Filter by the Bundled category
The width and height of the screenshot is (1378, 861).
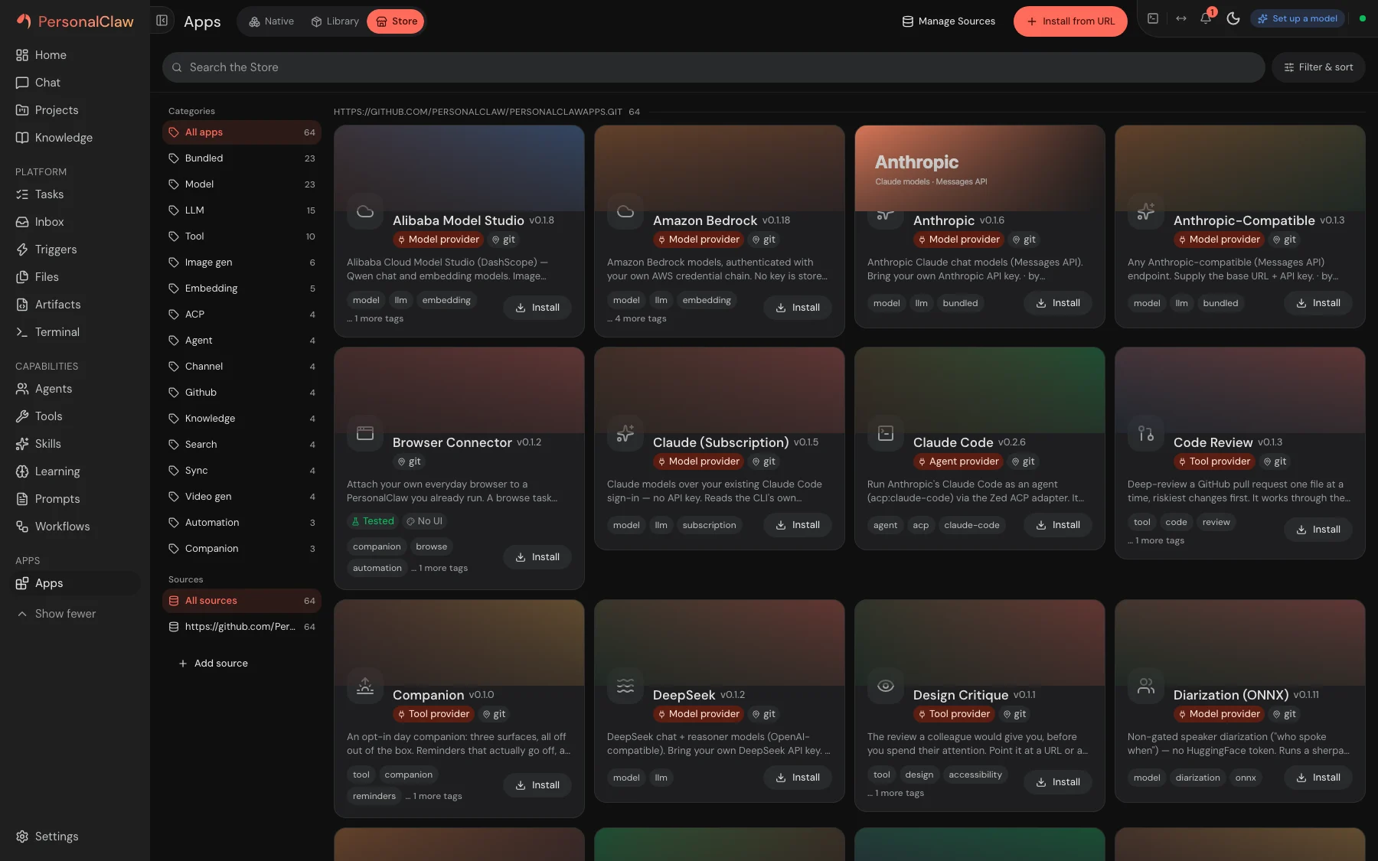click(x=241, y=158)
